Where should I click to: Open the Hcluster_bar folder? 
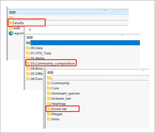(59, 98)
